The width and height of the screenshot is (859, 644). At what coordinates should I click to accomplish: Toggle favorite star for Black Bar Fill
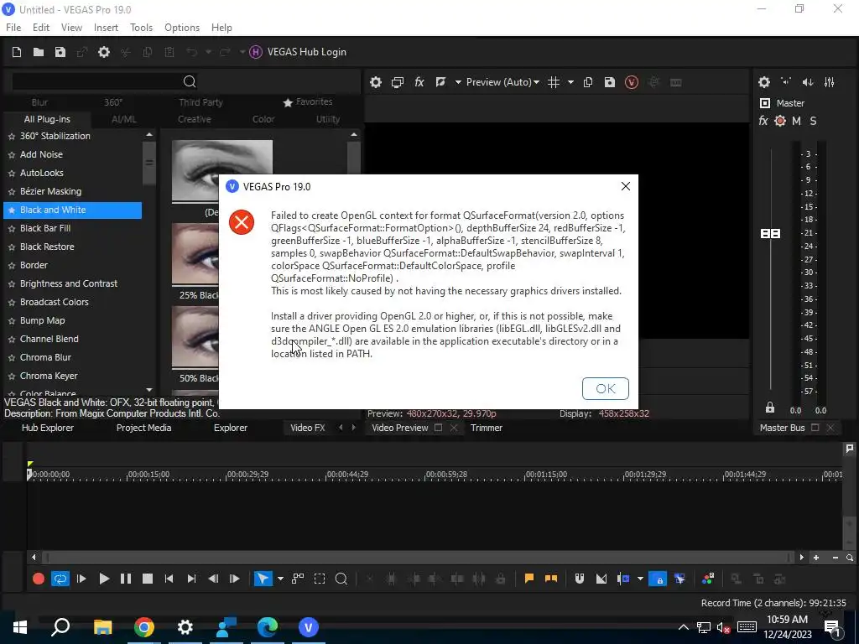(12, 228)
